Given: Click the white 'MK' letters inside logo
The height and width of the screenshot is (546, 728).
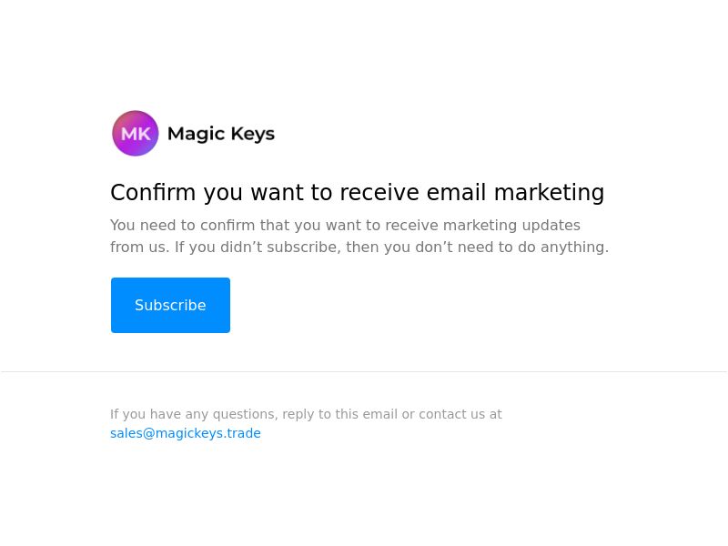Looking at the screenshot, I should pyautogui.click(x=136, y=134).
